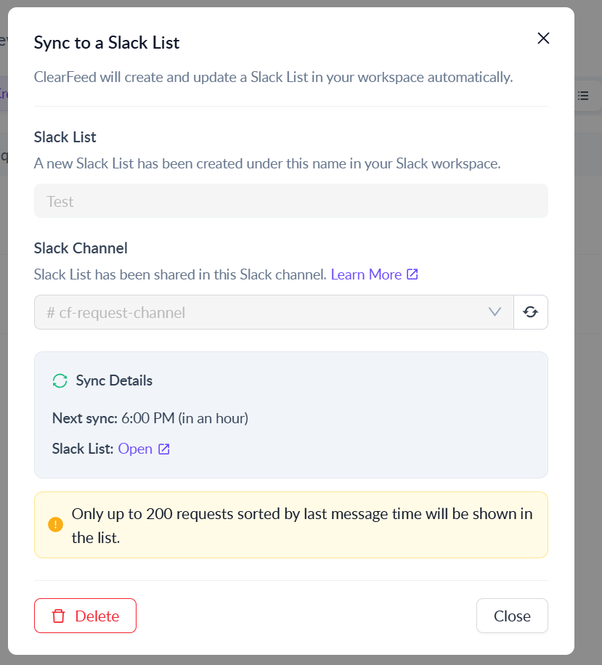602x665 pixels.
Task: Click the Slack List name field "Test"
Action: point(290,201)
